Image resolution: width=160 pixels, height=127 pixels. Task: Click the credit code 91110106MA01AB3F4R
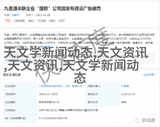click(53, 118)
